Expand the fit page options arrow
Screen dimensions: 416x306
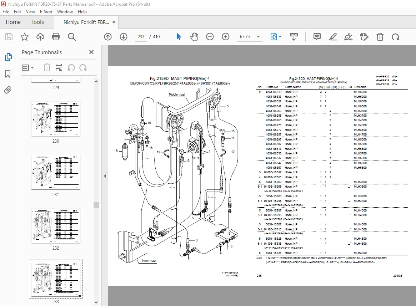(280, 37)
